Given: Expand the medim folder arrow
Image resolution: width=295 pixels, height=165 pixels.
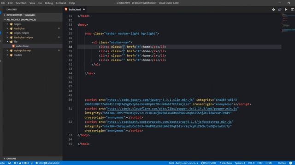Looking at the screenshot, I should (7, 55).
